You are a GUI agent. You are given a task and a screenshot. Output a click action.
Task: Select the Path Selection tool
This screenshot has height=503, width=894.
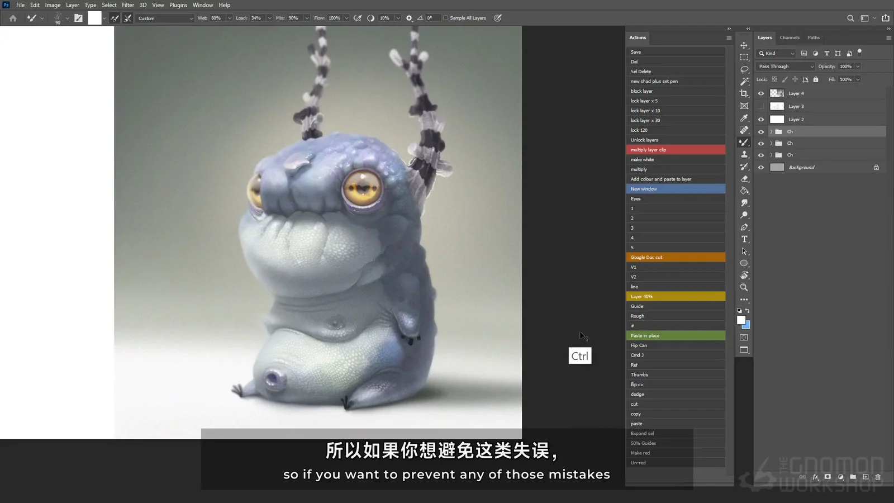(x=744, y=251)
